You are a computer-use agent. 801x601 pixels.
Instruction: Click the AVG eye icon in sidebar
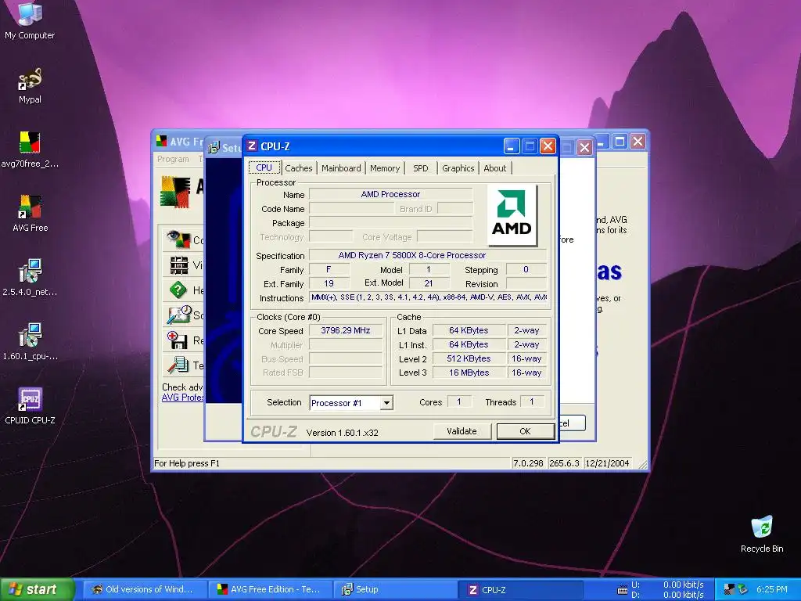click(x=178, y=239)
